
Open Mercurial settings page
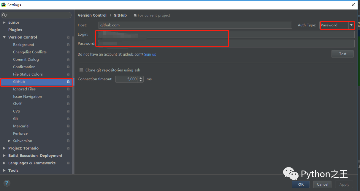(x=21, y=126)
